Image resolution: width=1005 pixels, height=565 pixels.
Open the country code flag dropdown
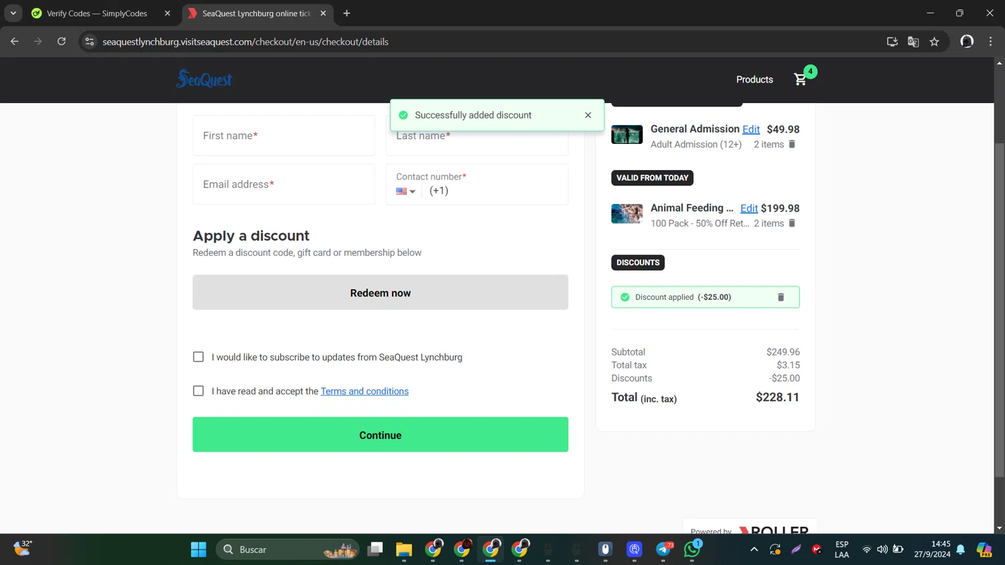pyautogui.click(x=406, y=191)
